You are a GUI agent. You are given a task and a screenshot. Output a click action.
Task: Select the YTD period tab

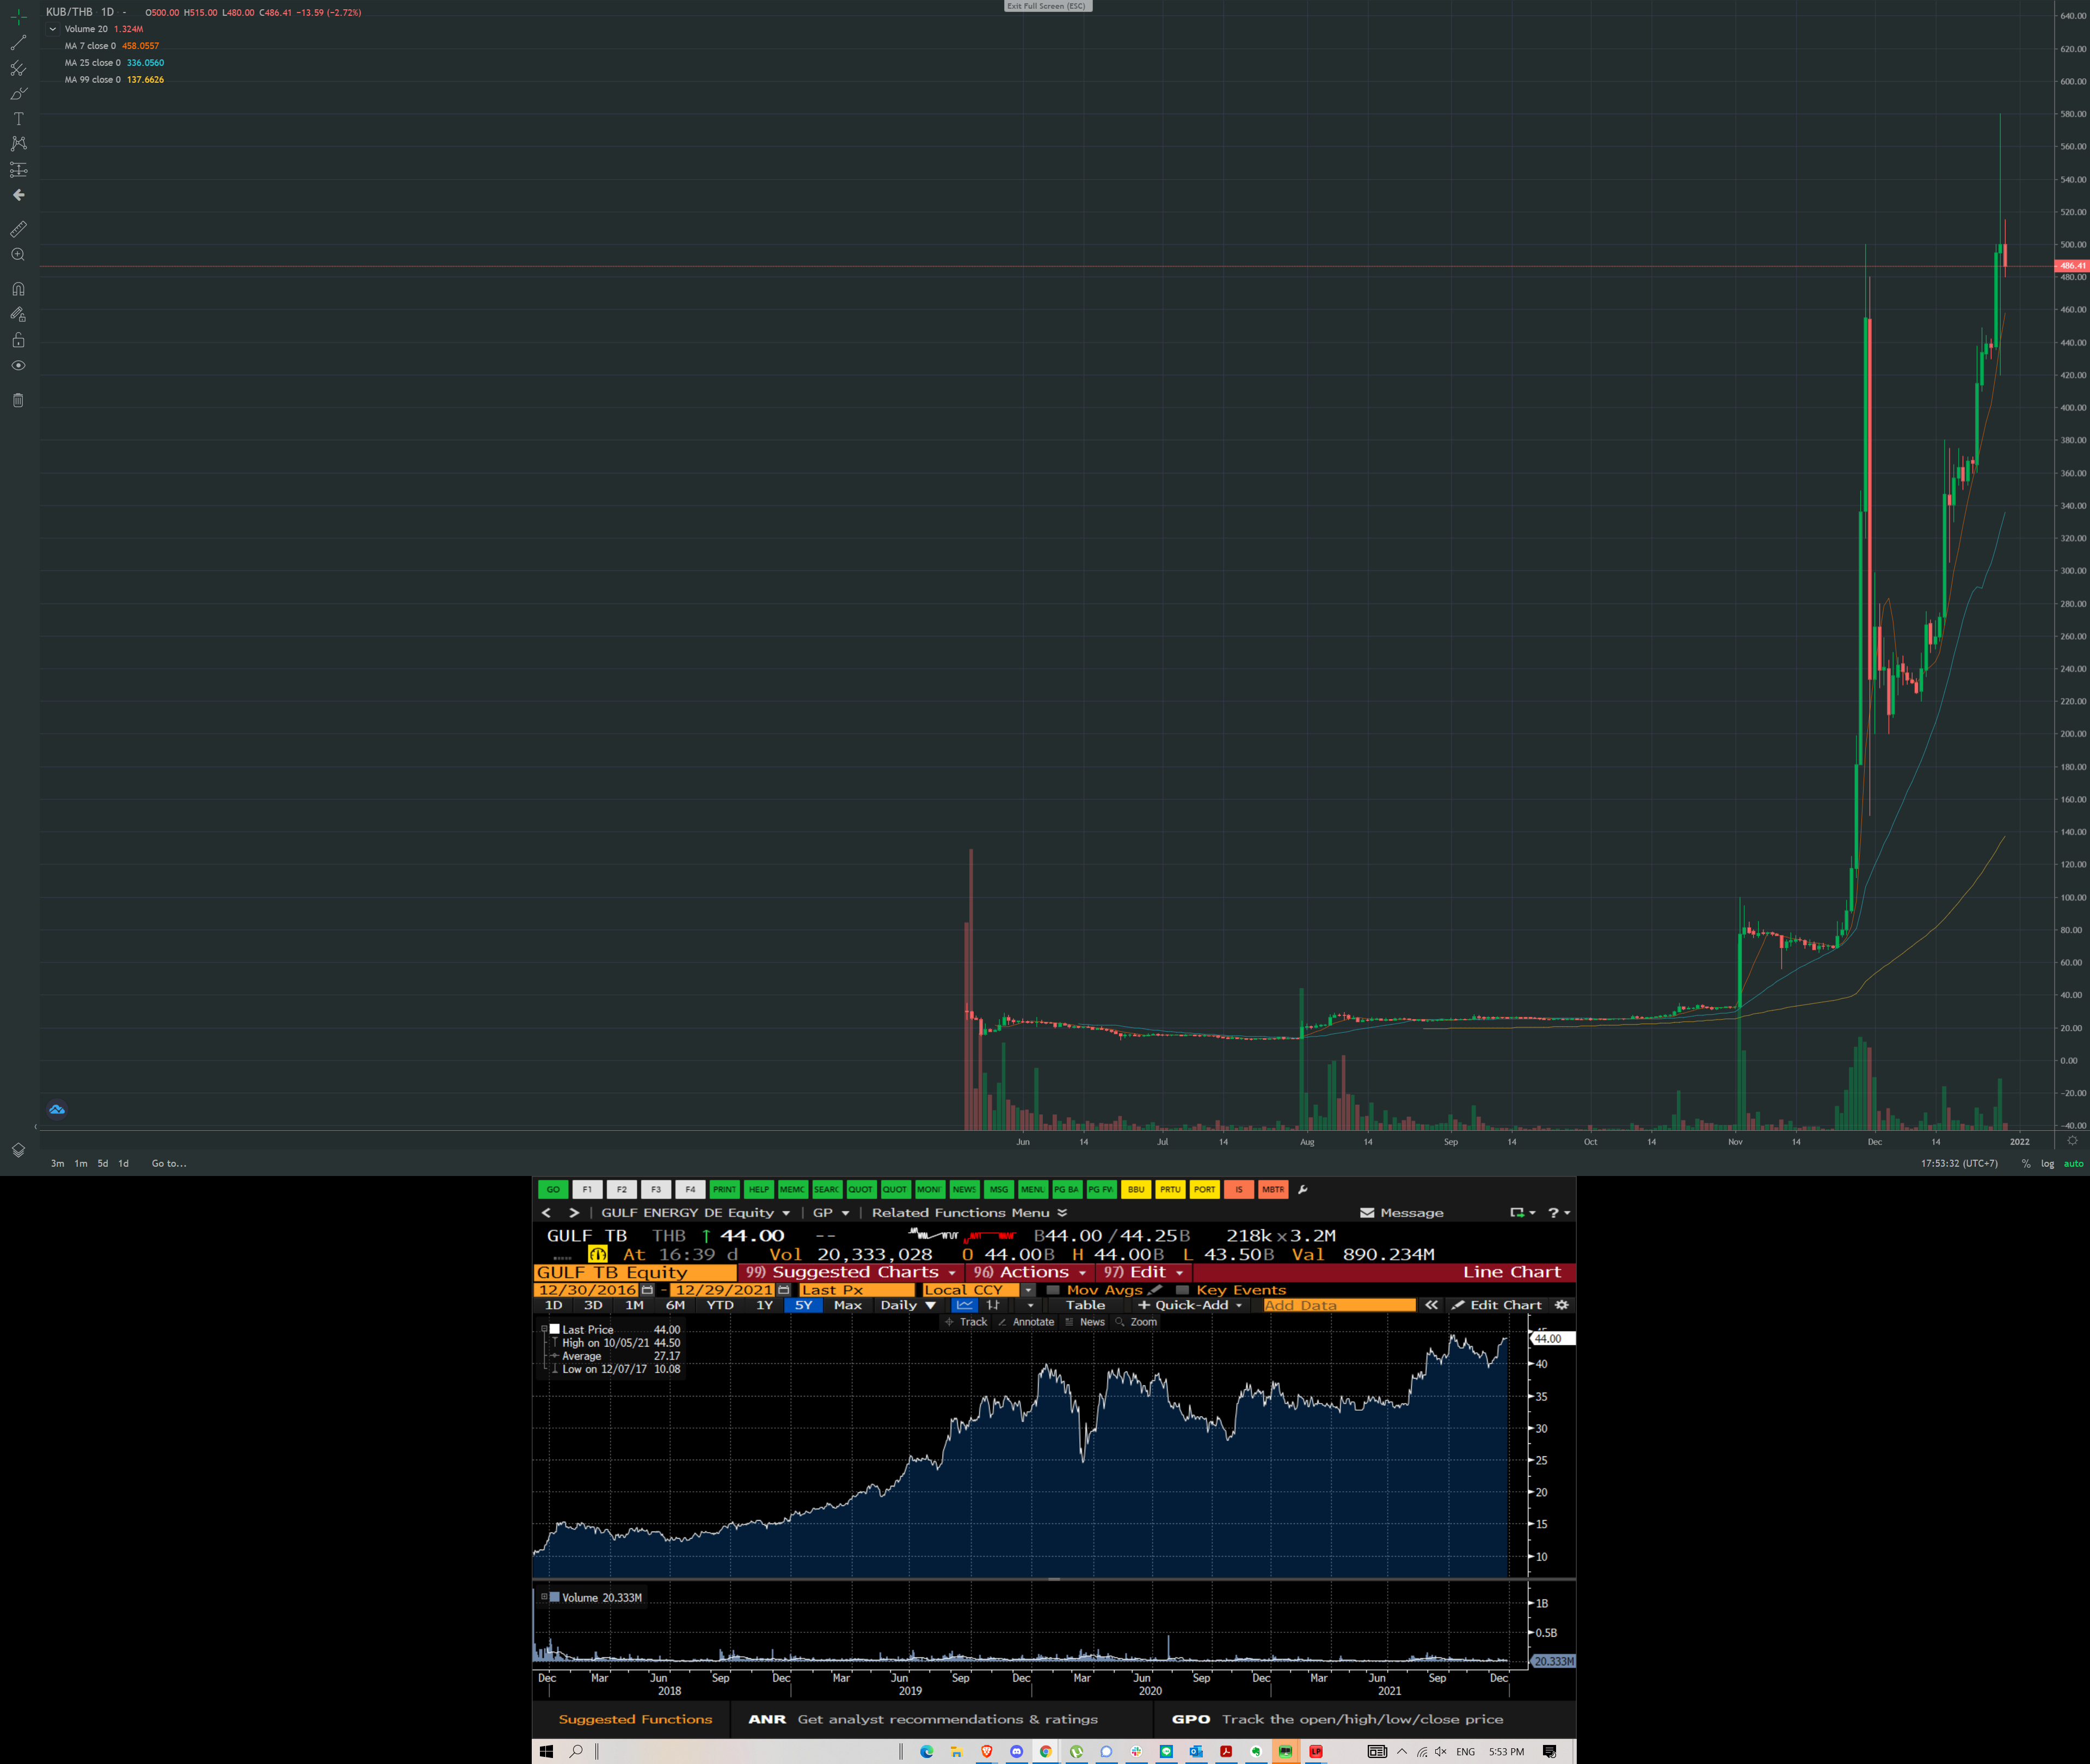click(720, 1305)
